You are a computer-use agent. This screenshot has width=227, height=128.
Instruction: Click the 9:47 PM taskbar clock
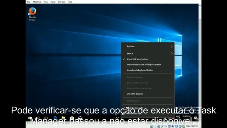[187, 117]
